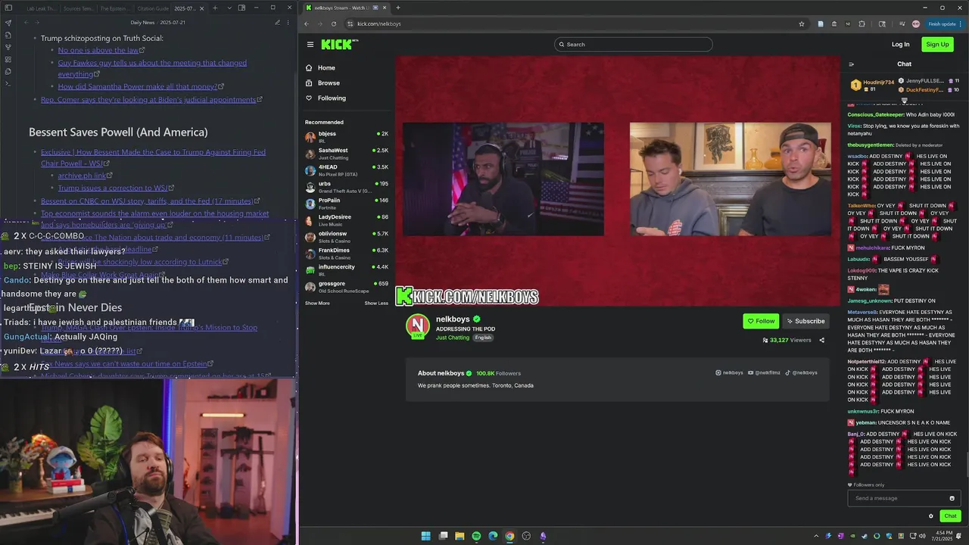Open Browse in Kick sidebar
Screen dimensions: 969x545
[x=329, y=83]
